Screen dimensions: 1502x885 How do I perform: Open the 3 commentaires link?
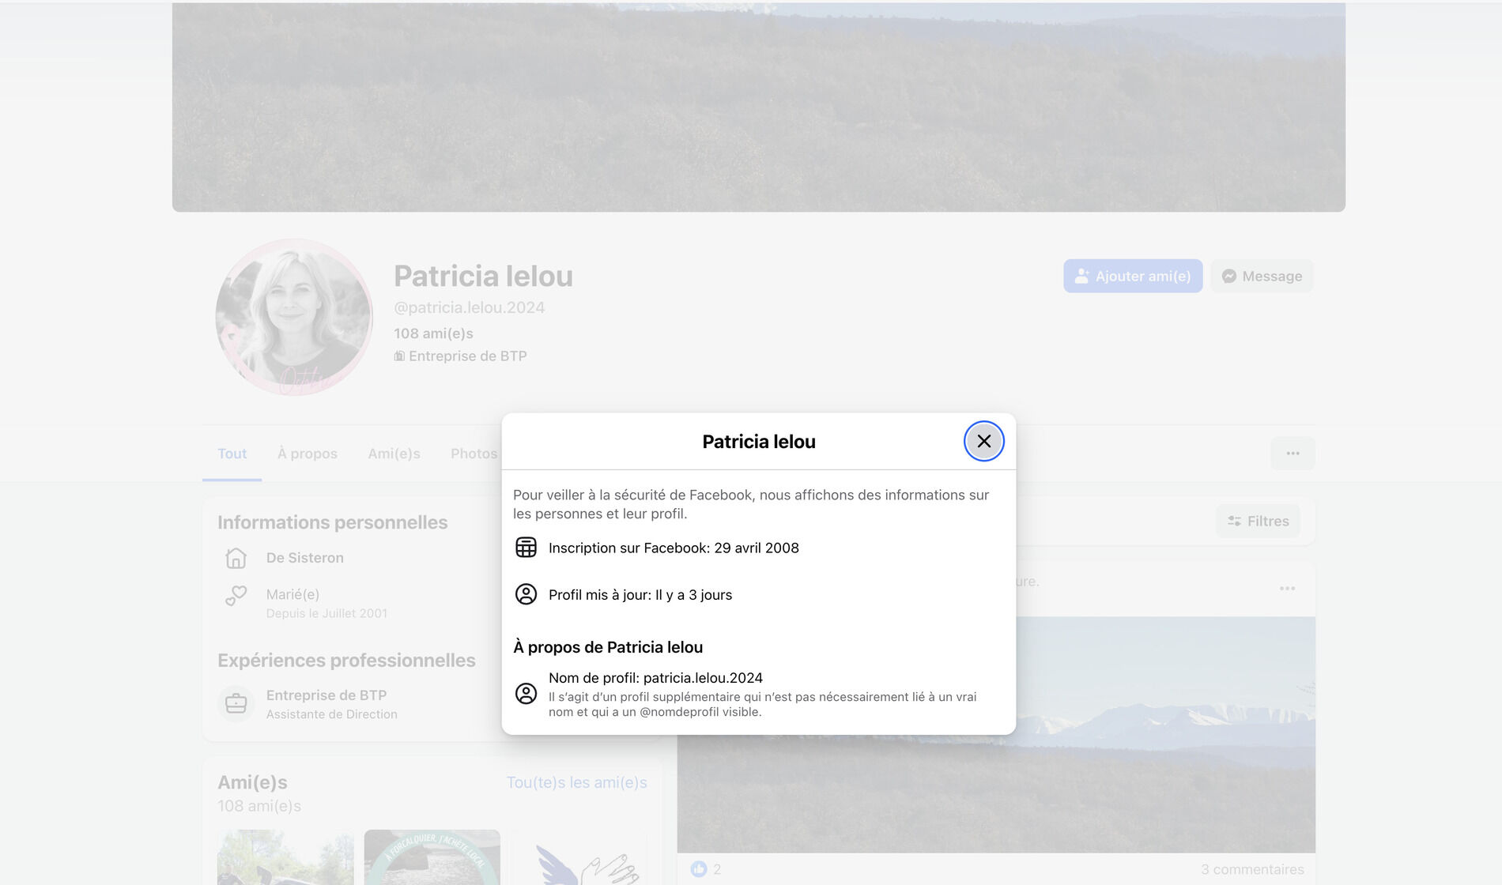tap(1252, 869)
